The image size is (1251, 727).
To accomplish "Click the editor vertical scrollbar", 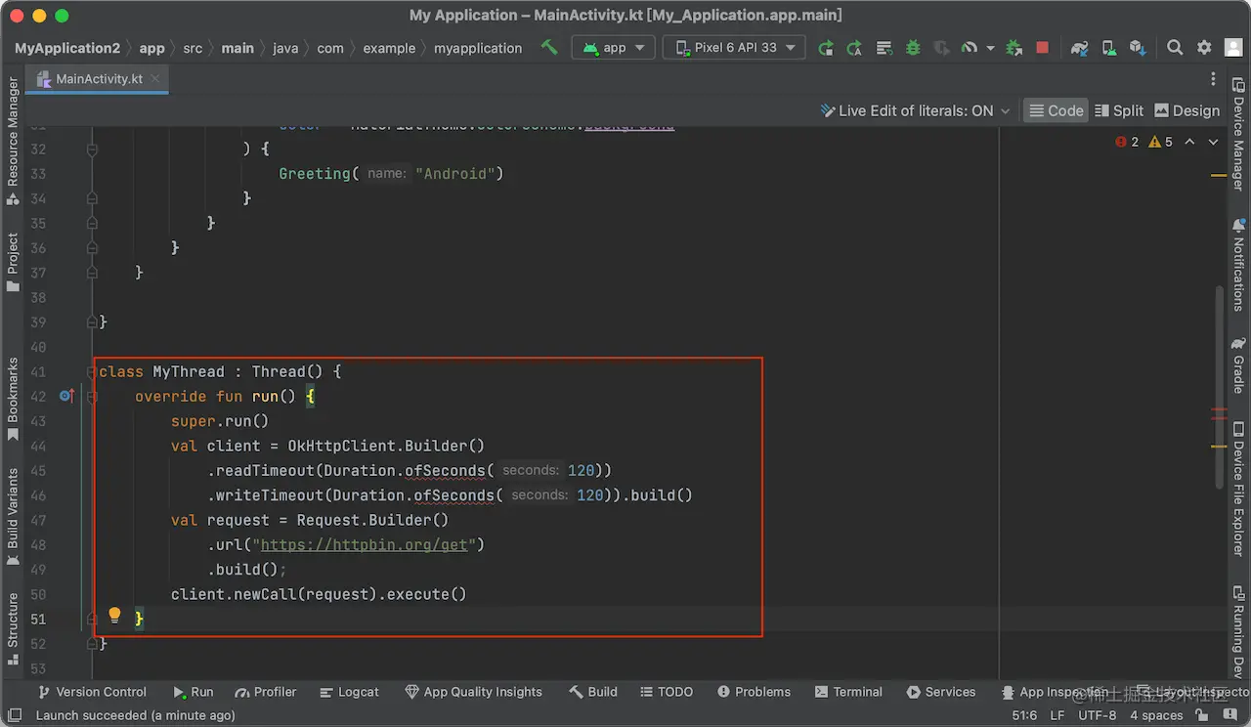I will (x=1219, y=388).
